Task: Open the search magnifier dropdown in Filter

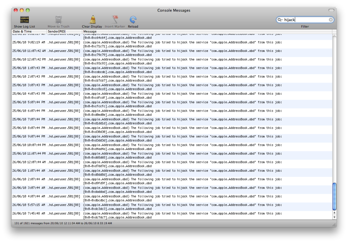Action: 280,20
